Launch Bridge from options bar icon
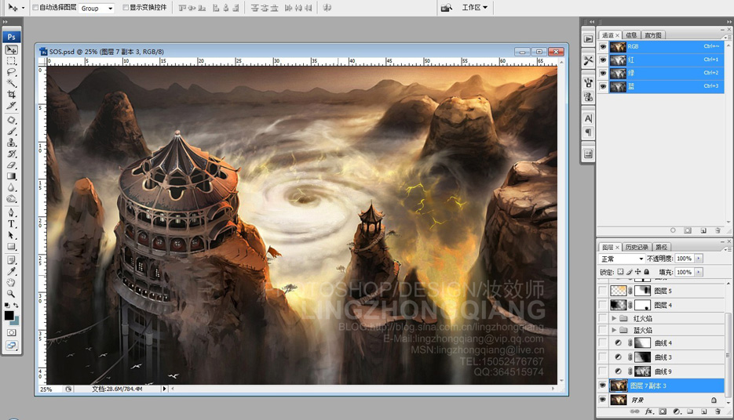This screenshot has width=734, height=420. pyautogui.click(x=447, y=8)
